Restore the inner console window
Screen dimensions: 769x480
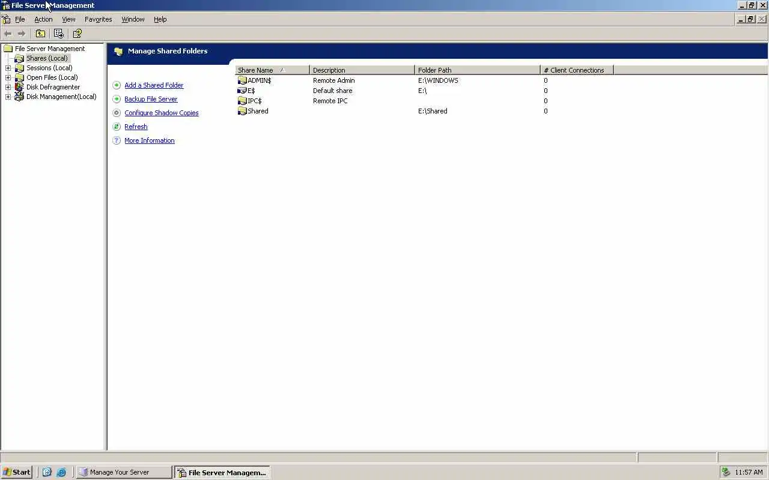pos(750,19)
